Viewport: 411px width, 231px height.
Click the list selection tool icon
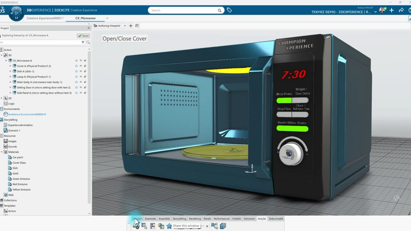click(144, 226)
